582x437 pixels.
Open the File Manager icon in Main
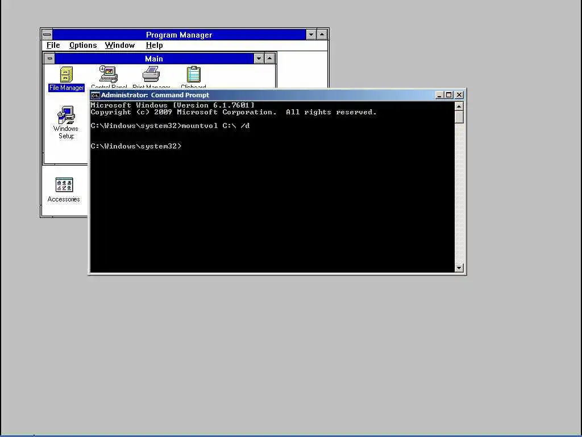(66, 79)
